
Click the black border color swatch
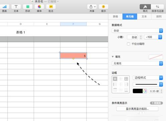(x=138, y=91)
